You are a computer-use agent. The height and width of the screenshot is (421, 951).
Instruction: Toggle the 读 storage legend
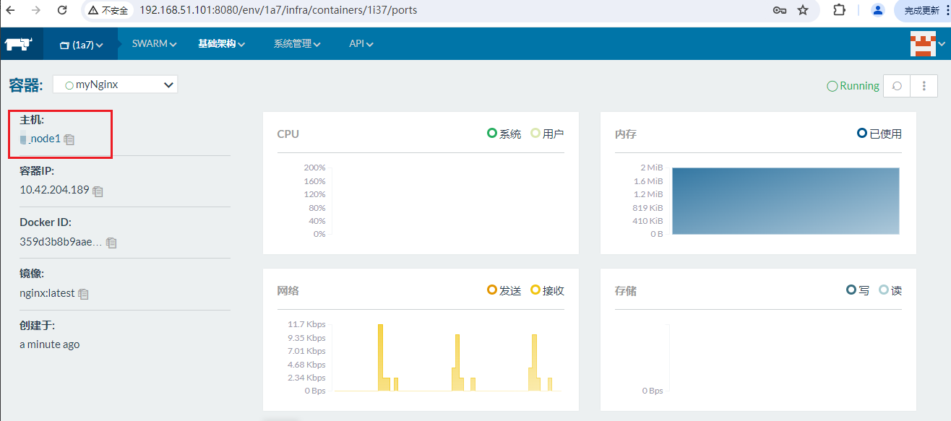[x=890, y=290]
